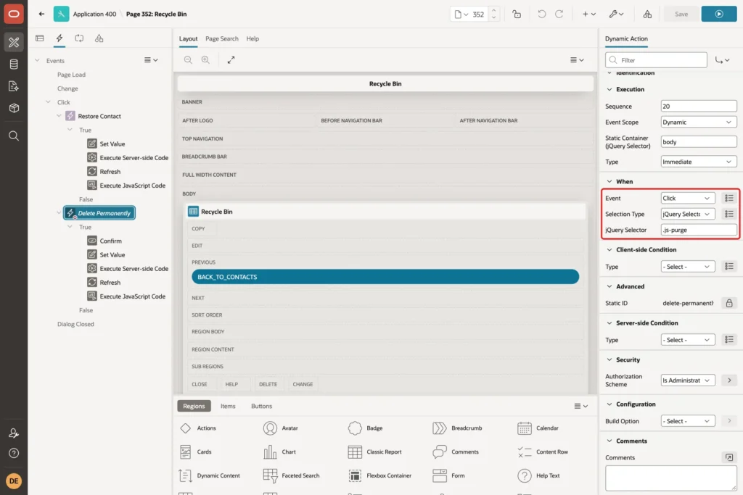Image resolution: width=743 pixels, height=495 pixels.
Task: Click the page lock icon in toolbar
Action: point(517,14)
